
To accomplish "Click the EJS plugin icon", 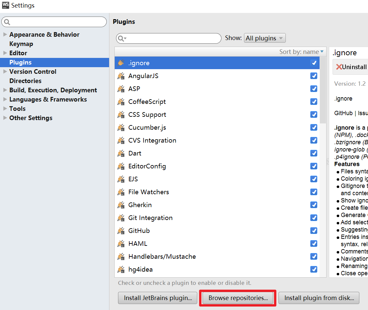I will click(x=121, y=179).
